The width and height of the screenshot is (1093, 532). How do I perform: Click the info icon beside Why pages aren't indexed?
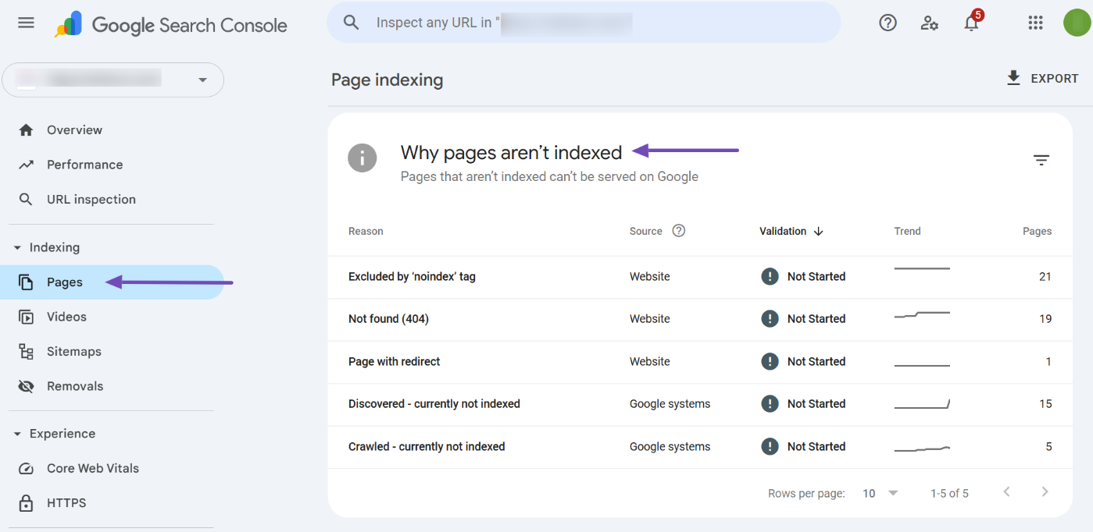point(363,158)
